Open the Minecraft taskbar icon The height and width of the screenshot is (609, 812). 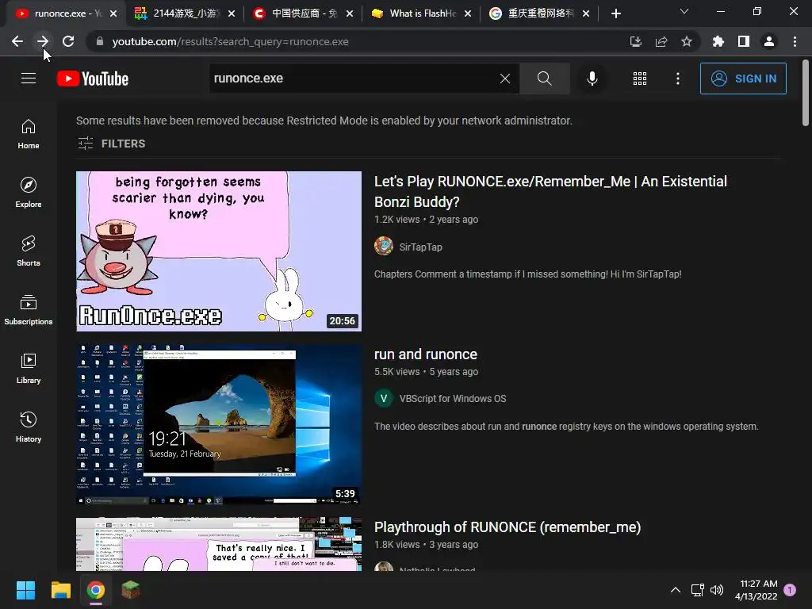131,590
